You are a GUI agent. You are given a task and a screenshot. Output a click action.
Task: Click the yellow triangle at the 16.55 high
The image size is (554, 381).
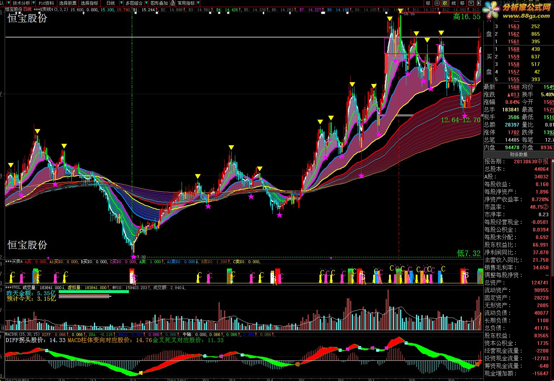tap(400, 11)
